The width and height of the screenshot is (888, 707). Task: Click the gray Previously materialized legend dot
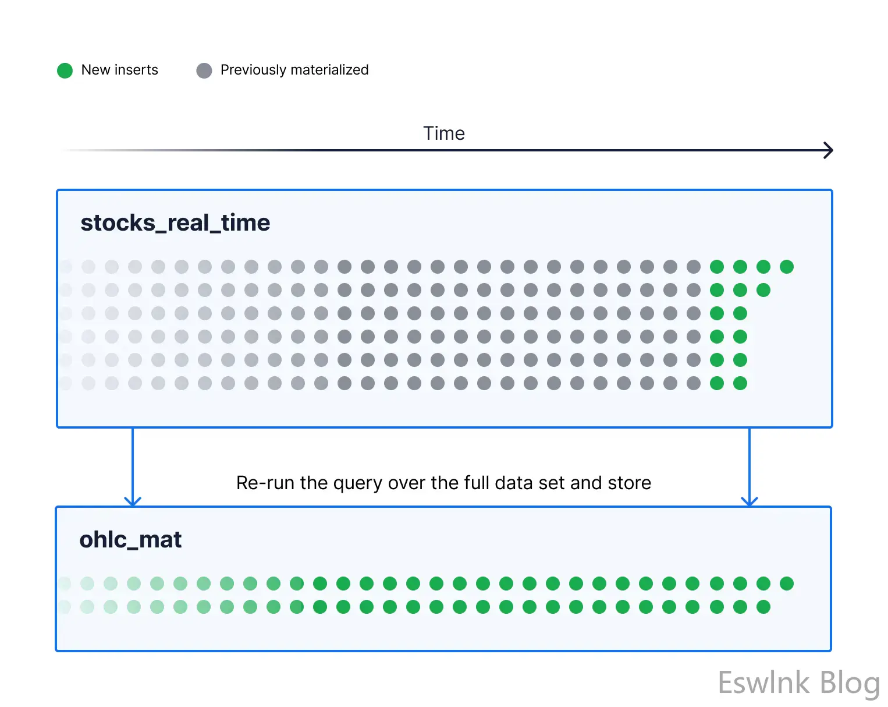[204, 70]
